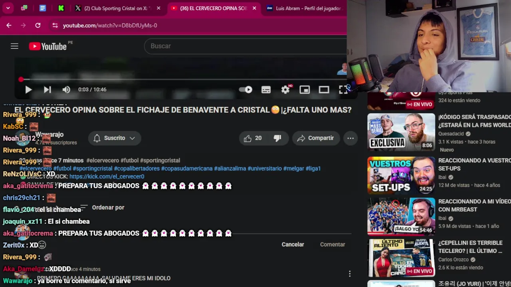Click title ¡KÓDIGO SERÁ TRASPASADO
This screenshot has width=511, height=287.
(474, 121)
